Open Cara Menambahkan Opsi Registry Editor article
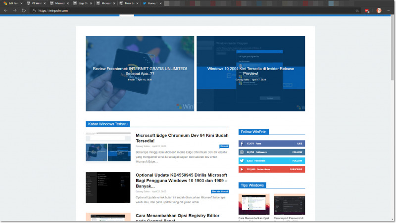Screen dimensions: 396x223 (177, 218)
